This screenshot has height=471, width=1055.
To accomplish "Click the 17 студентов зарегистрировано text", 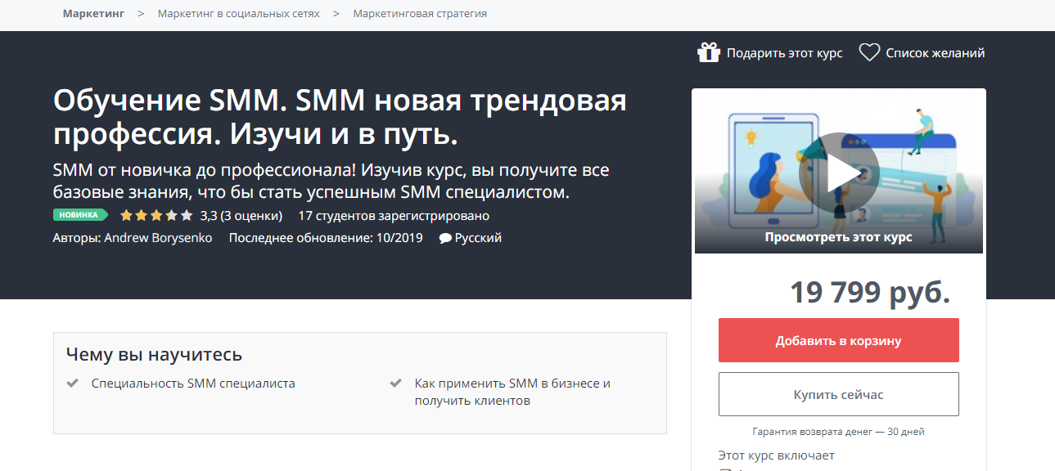I will pyautogui.click(x=394, y=216).
